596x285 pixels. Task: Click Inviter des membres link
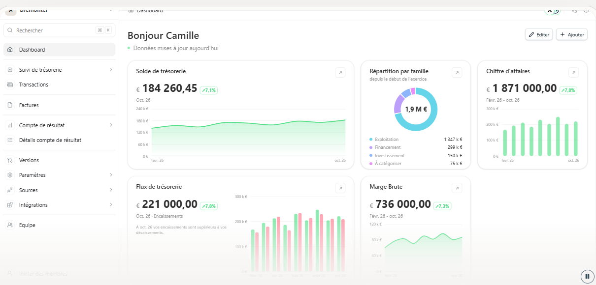click(43, 274)
